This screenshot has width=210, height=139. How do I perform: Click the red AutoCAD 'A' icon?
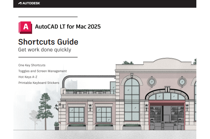25,27
